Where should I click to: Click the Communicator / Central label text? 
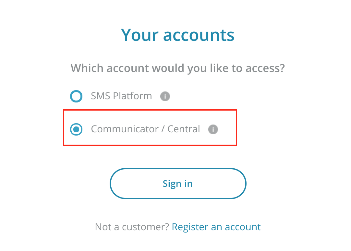tap(145, 129)
